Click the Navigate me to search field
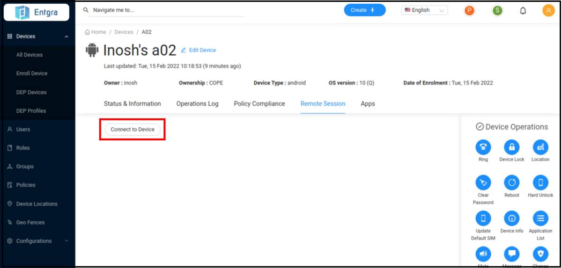 [166, 10]
